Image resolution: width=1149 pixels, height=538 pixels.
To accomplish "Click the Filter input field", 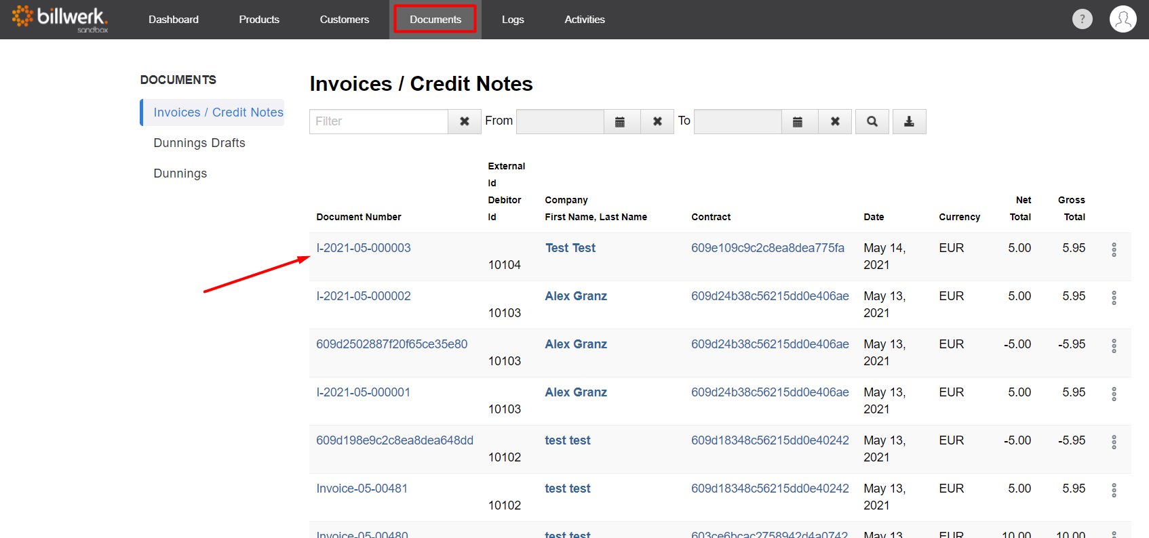I will [x=378, y=121].
